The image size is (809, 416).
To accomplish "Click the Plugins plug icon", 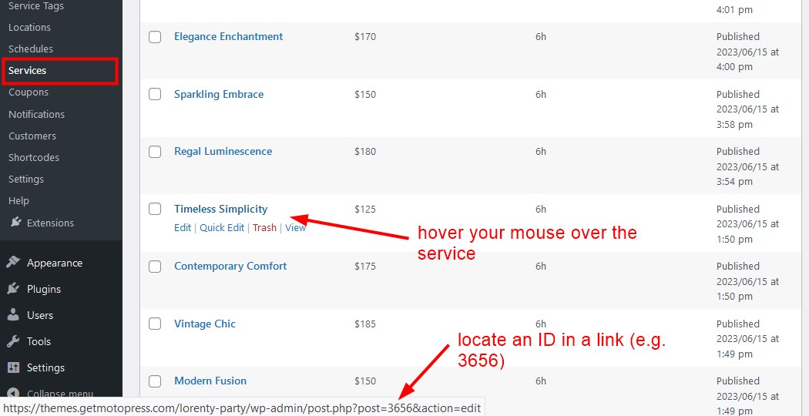I will (x=13, y=289).
